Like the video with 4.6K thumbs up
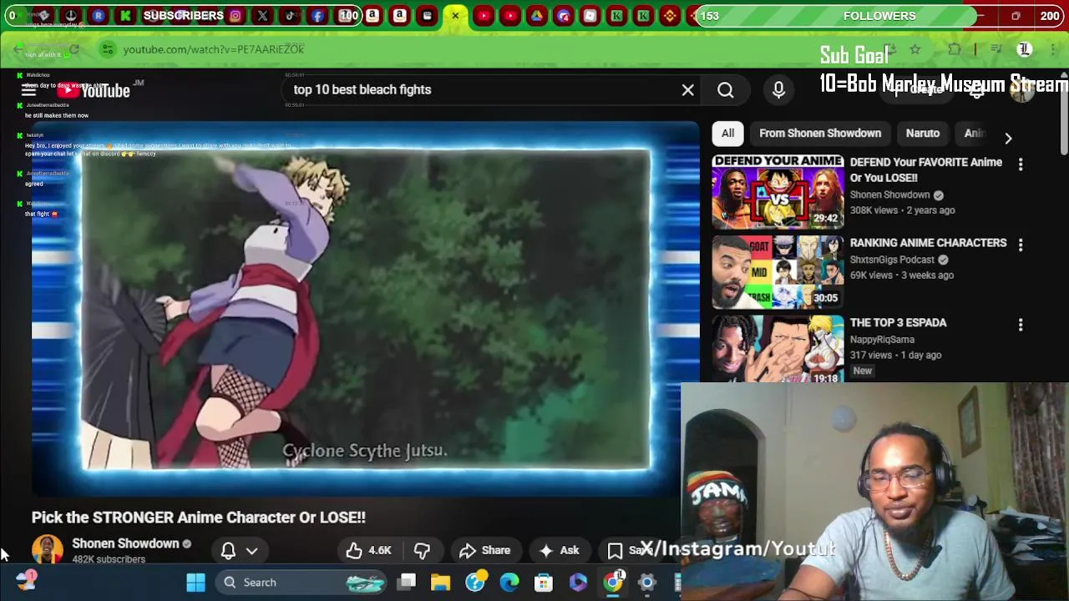The image size is (1069, 601). (368, 550)
